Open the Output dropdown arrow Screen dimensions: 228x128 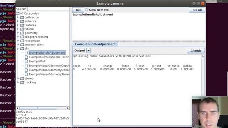tap(89, 50)
